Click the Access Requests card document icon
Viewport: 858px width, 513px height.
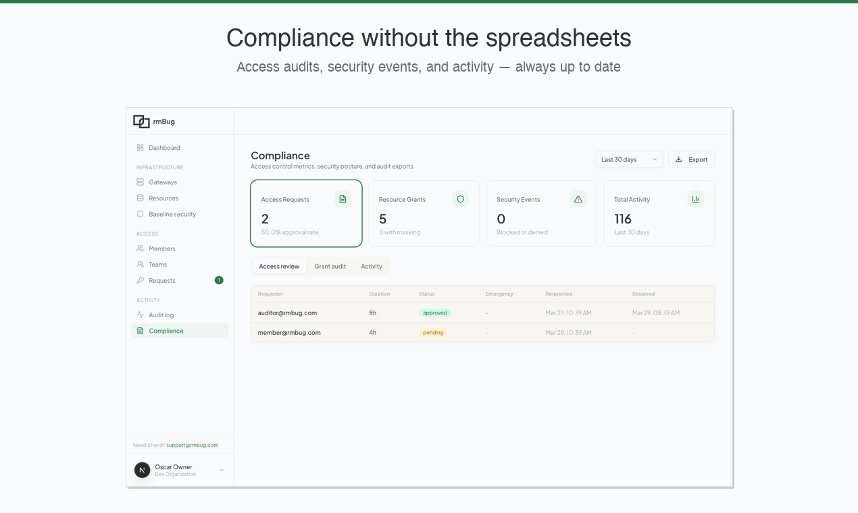coord(343,199)
